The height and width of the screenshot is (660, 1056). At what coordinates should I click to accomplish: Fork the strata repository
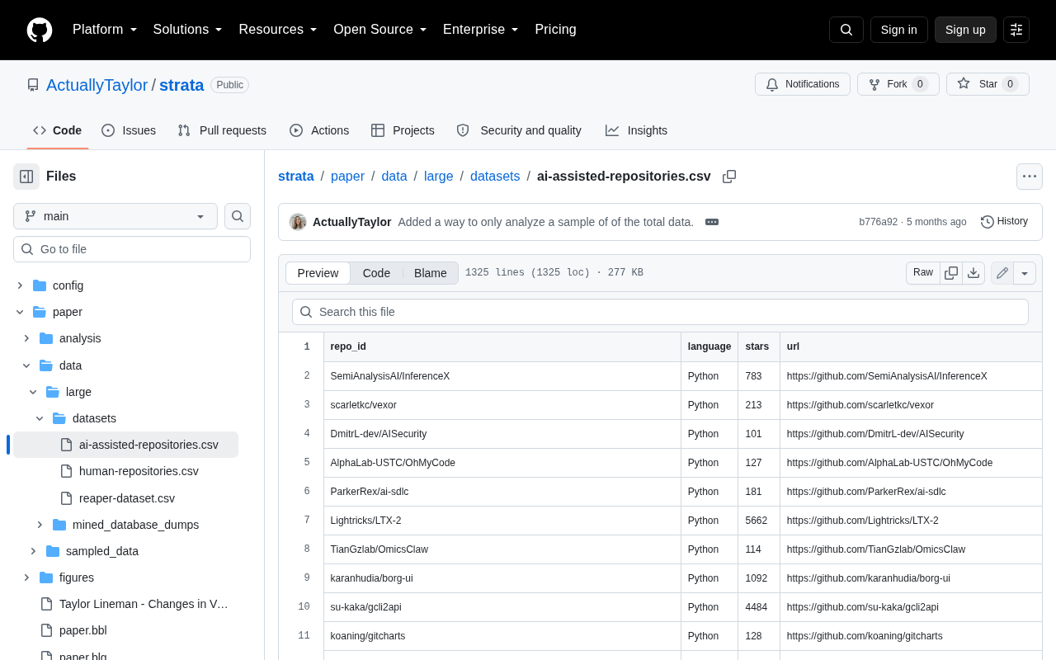898,84
